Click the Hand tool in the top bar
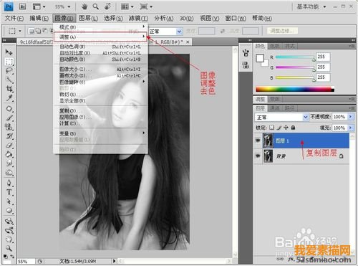The image size is (358, 266). click(x=84, y=6)
